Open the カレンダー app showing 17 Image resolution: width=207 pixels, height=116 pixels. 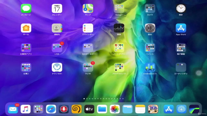57,9
